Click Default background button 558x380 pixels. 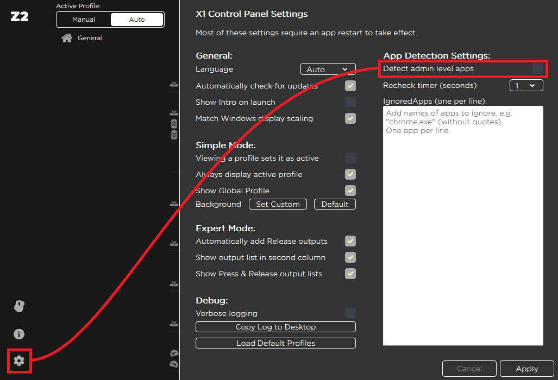point(335,205)
